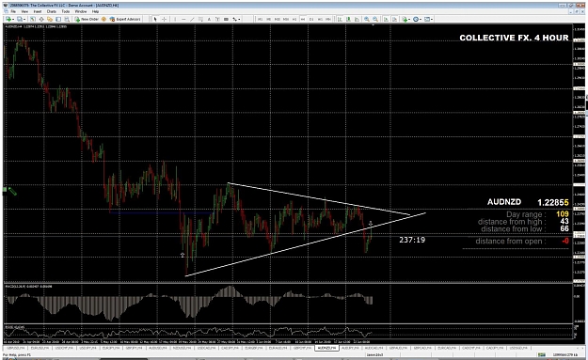
Task: Toggle the chart shift icon
Action: pyautogui.click(x=395, y=19)
